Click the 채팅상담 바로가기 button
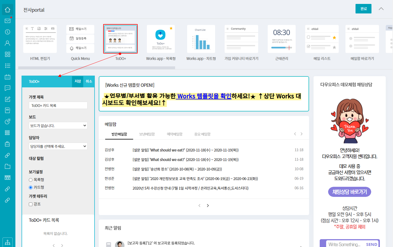The width and height of the screenshot is (393, 247). [349, 192]
